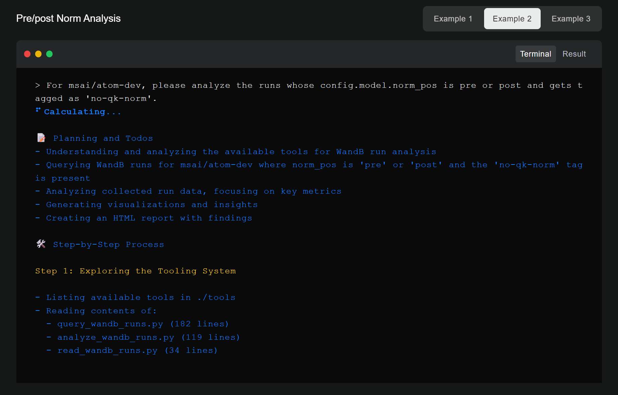The height and width of the screenshot is (395, 618).
Task: Click the 'Planning and Todos' heading
Action: click(103, 138)
